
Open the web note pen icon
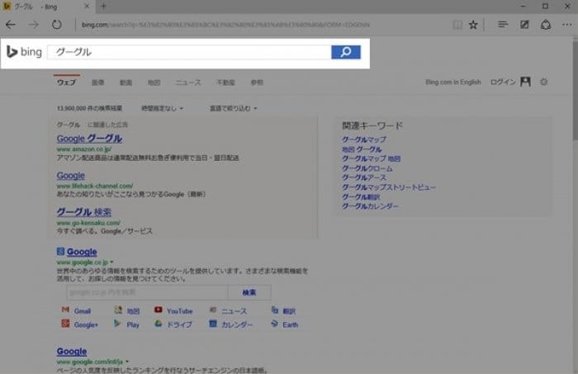[524, 25]
